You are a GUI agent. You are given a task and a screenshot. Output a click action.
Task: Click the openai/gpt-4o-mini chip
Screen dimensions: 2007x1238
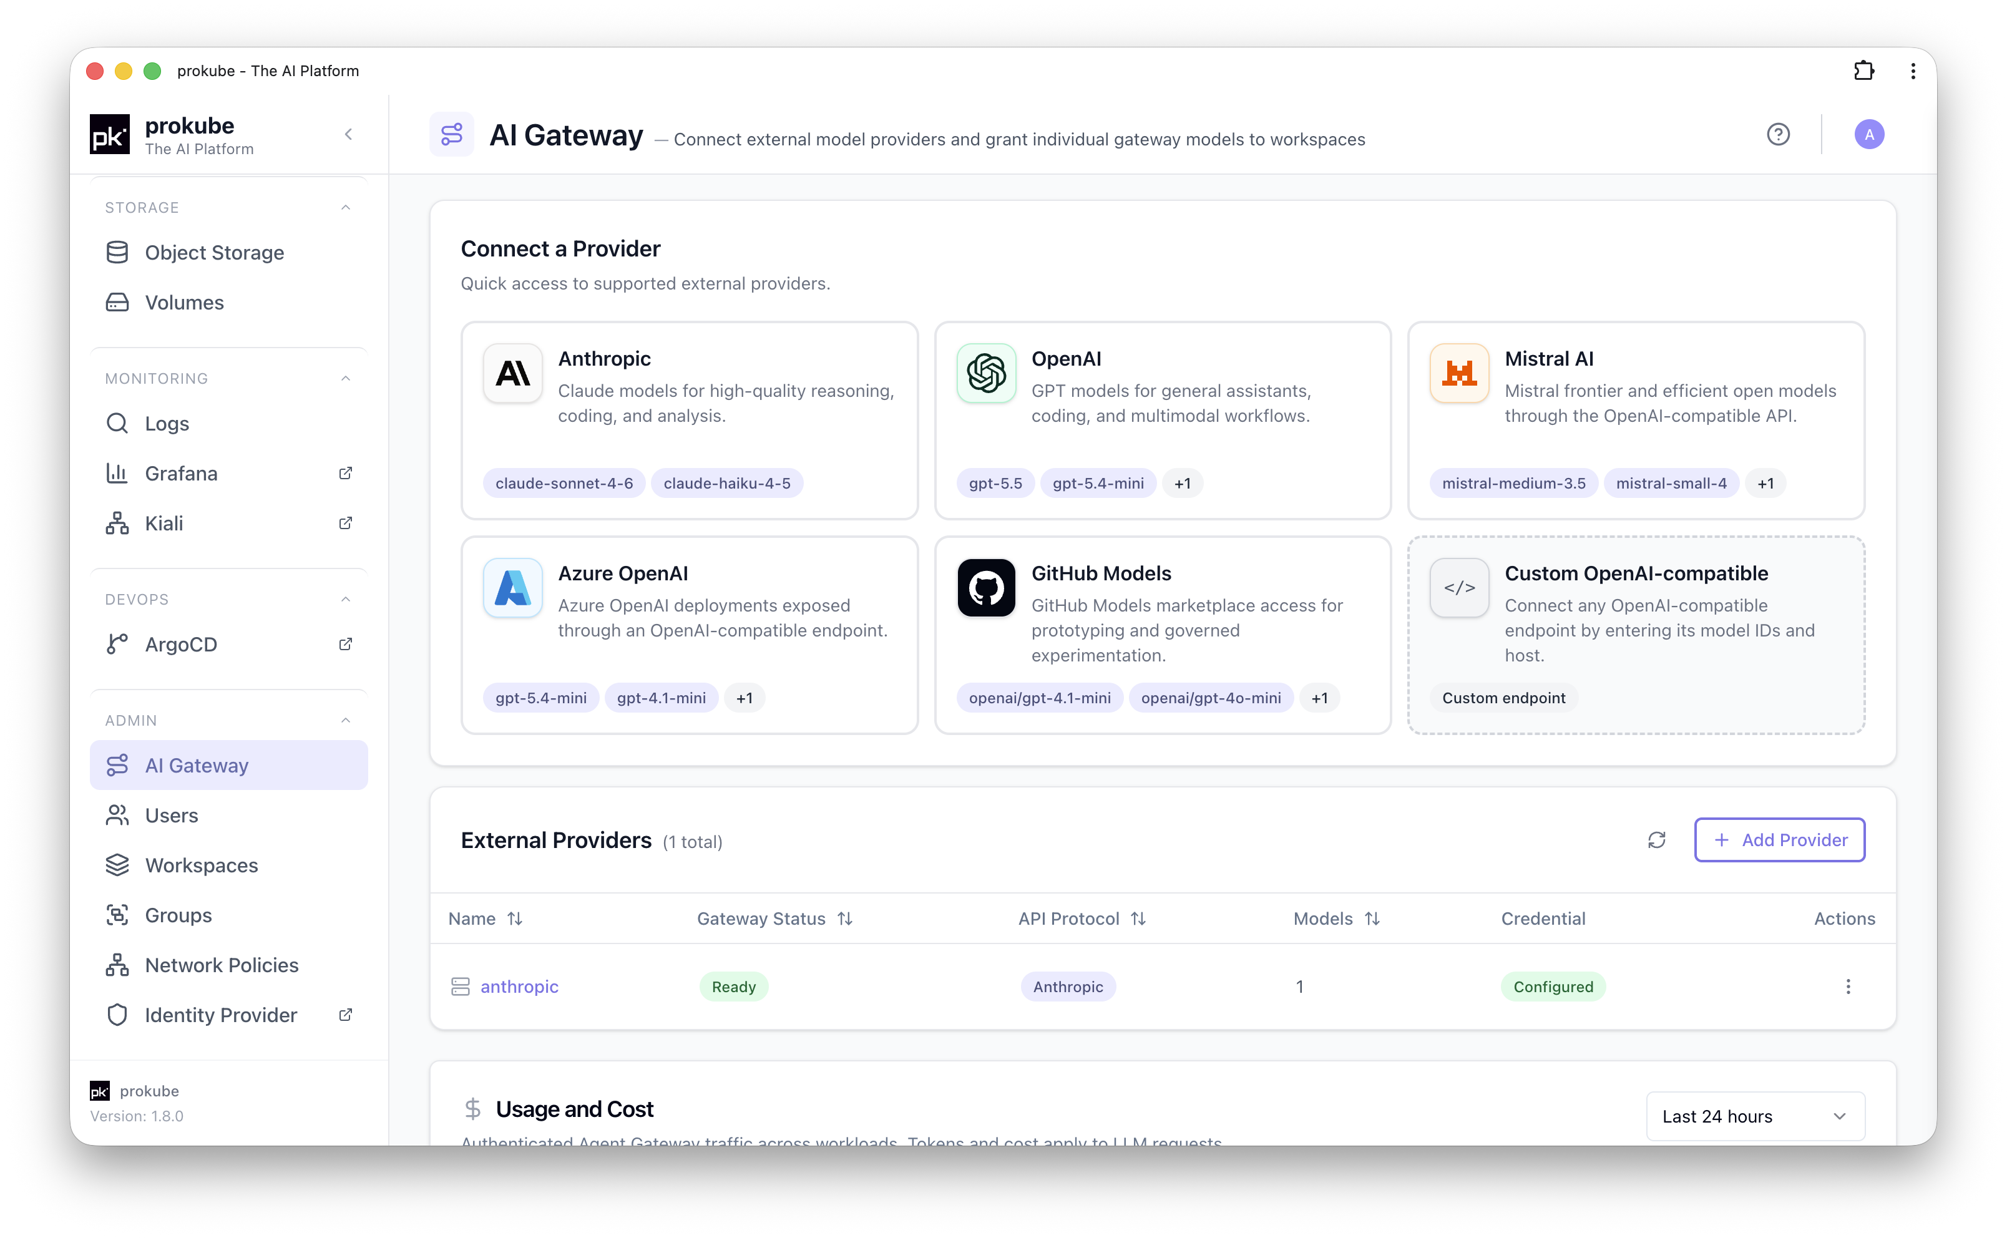[1211, 698]
